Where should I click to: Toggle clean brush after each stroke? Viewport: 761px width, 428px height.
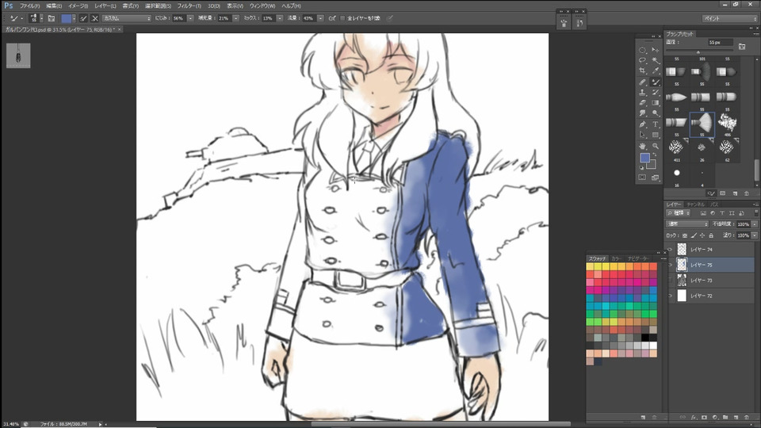click(x=94, y=18)
